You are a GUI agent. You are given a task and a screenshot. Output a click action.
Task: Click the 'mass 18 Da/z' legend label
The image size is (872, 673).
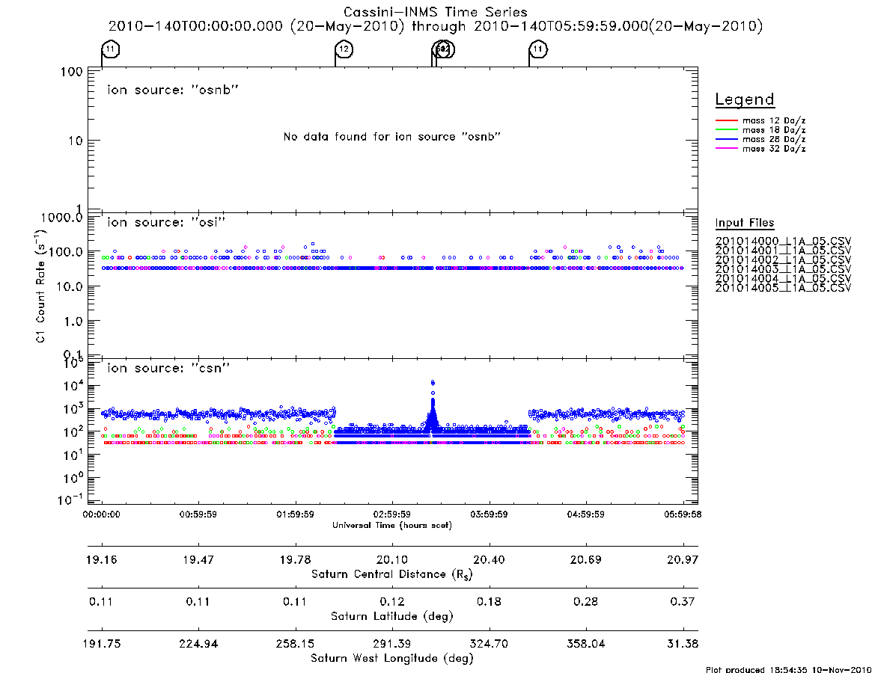click(x=774, y=130)
